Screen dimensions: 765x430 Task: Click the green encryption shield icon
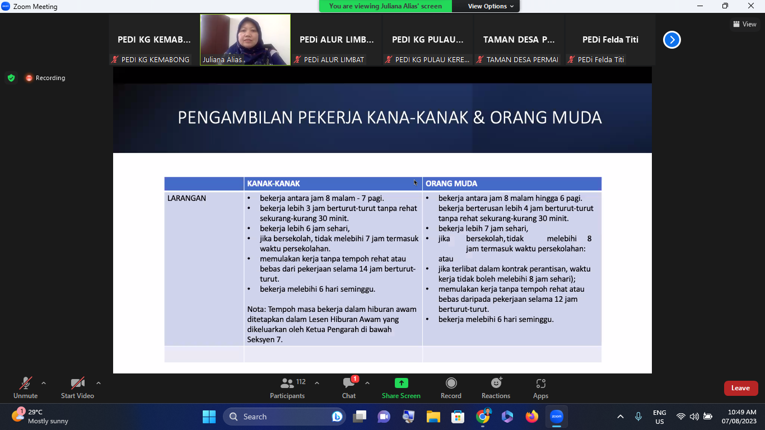11,78
